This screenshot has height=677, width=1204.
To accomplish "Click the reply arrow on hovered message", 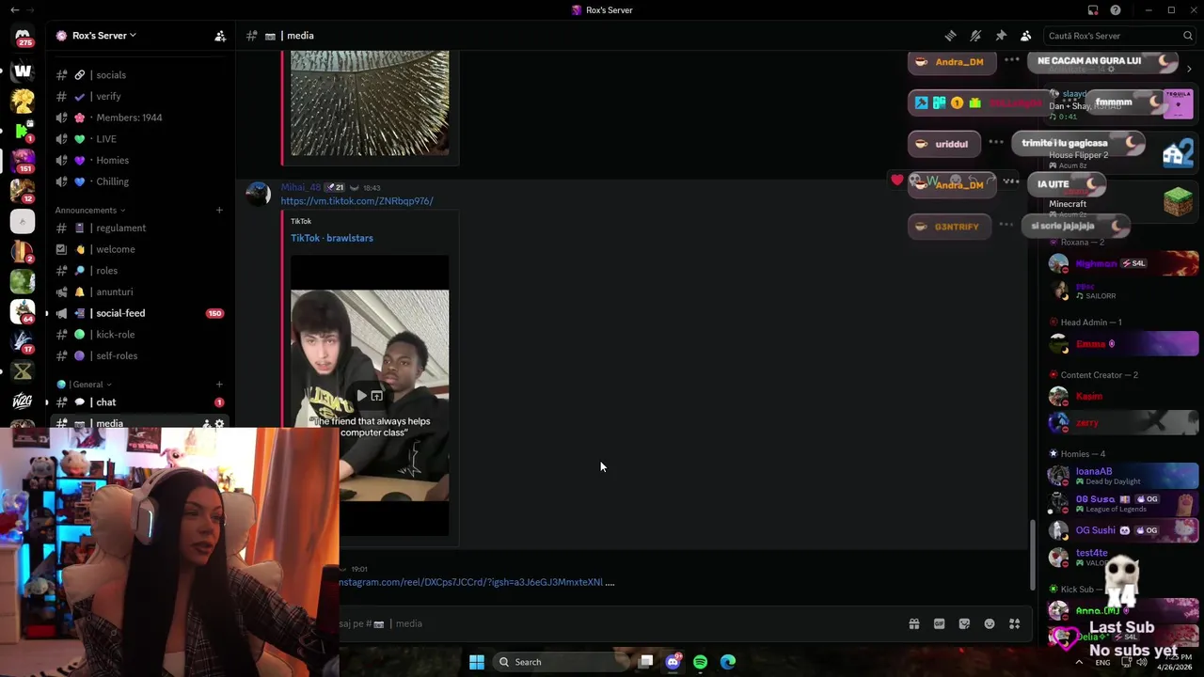I will [973, 181].
